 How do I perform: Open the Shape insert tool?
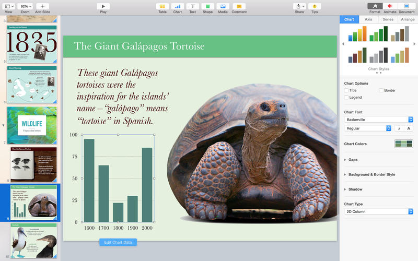click(x=207, y=6)
